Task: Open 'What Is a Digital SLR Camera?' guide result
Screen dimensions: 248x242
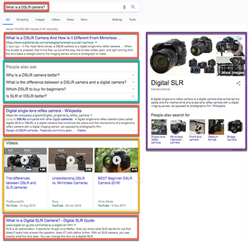Action: [x=50, y=220]
